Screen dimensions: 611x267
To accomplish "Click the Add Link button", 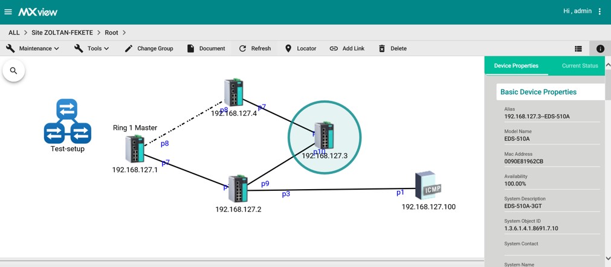I will (347, 48).
